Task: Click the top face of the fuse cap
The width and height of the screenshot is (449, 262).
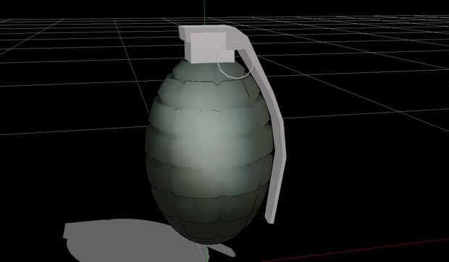Action: (211, 29)
